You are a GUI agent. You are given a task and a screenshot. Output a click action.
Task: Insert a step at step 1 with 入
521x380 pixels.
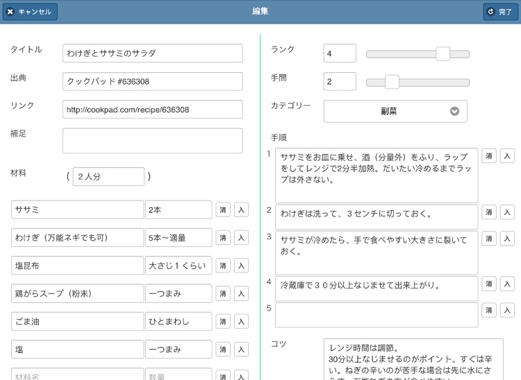coord(507,156)
